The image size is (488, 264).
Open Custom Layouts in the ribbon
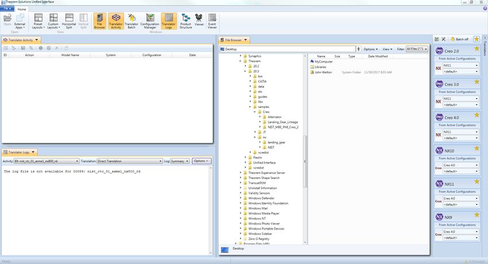(x=53, y=21)
